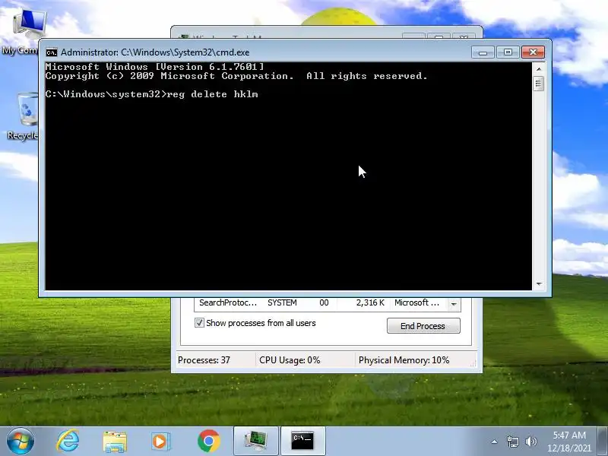The height and width of the screenshot is (456, 608).
Task: Click Processes: 37 status bar entry
Action: point(204,360)
